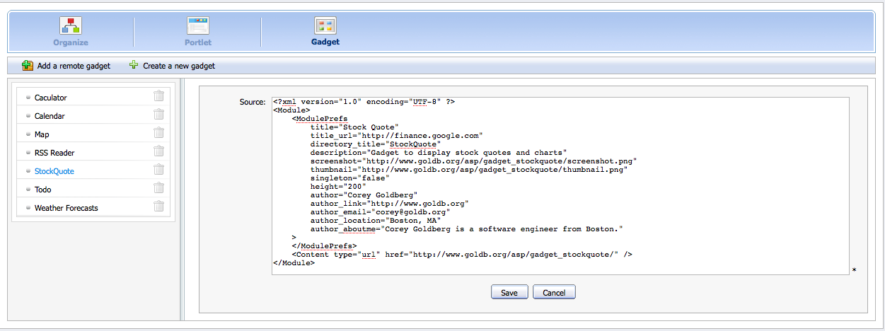Cancel editing the gadget source

554,293
